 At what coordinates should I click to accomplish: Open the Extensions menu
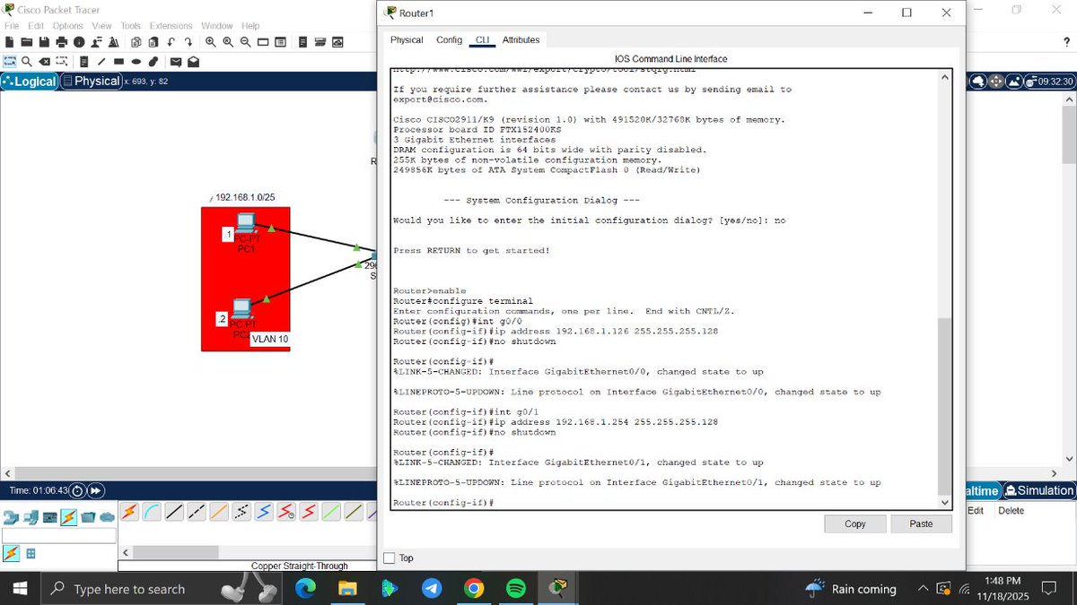tap(171, 26)
